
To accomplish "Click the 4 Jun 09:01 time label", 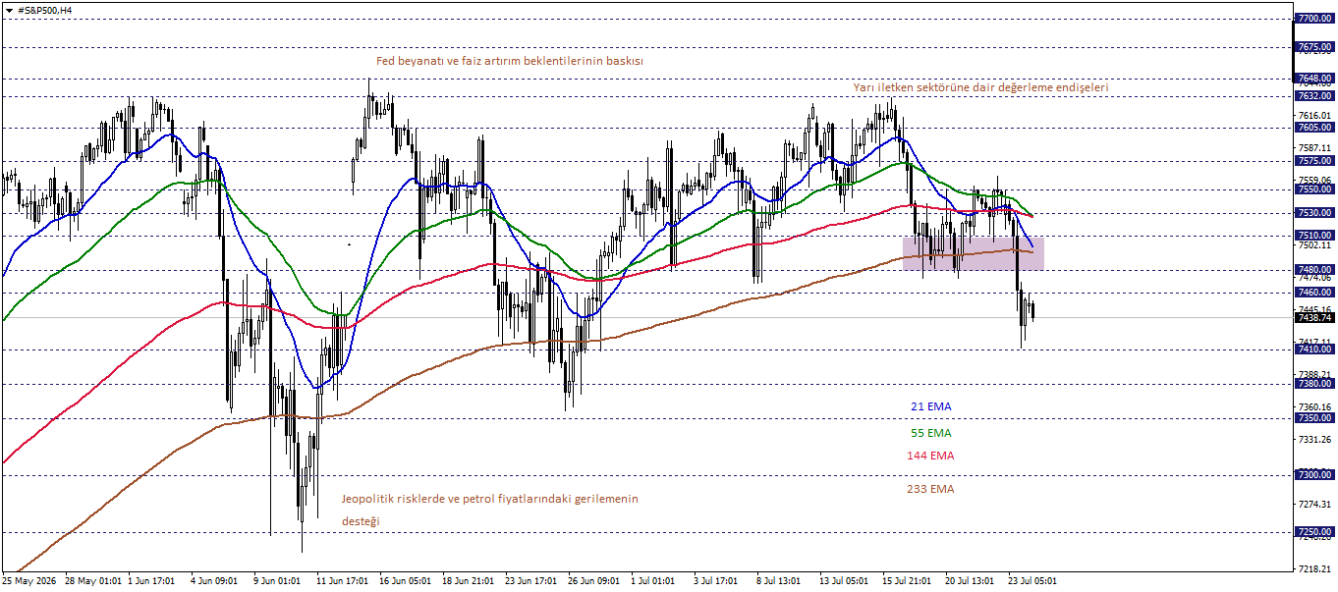I will coord(214,581).
